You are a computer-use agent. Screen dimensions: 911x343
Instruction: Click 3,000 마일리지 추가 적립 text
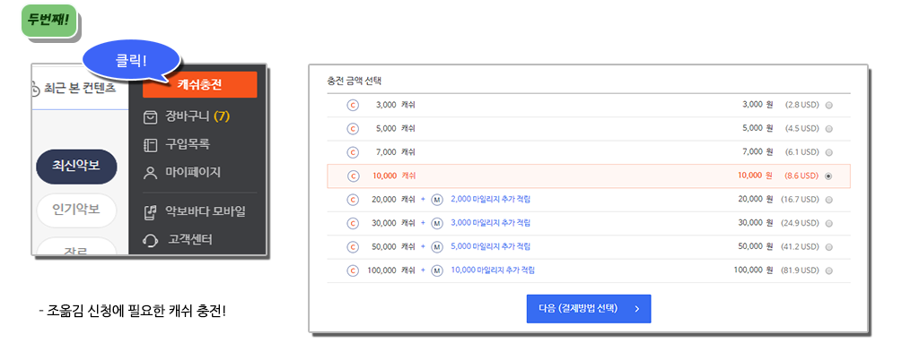click(490, 223)
